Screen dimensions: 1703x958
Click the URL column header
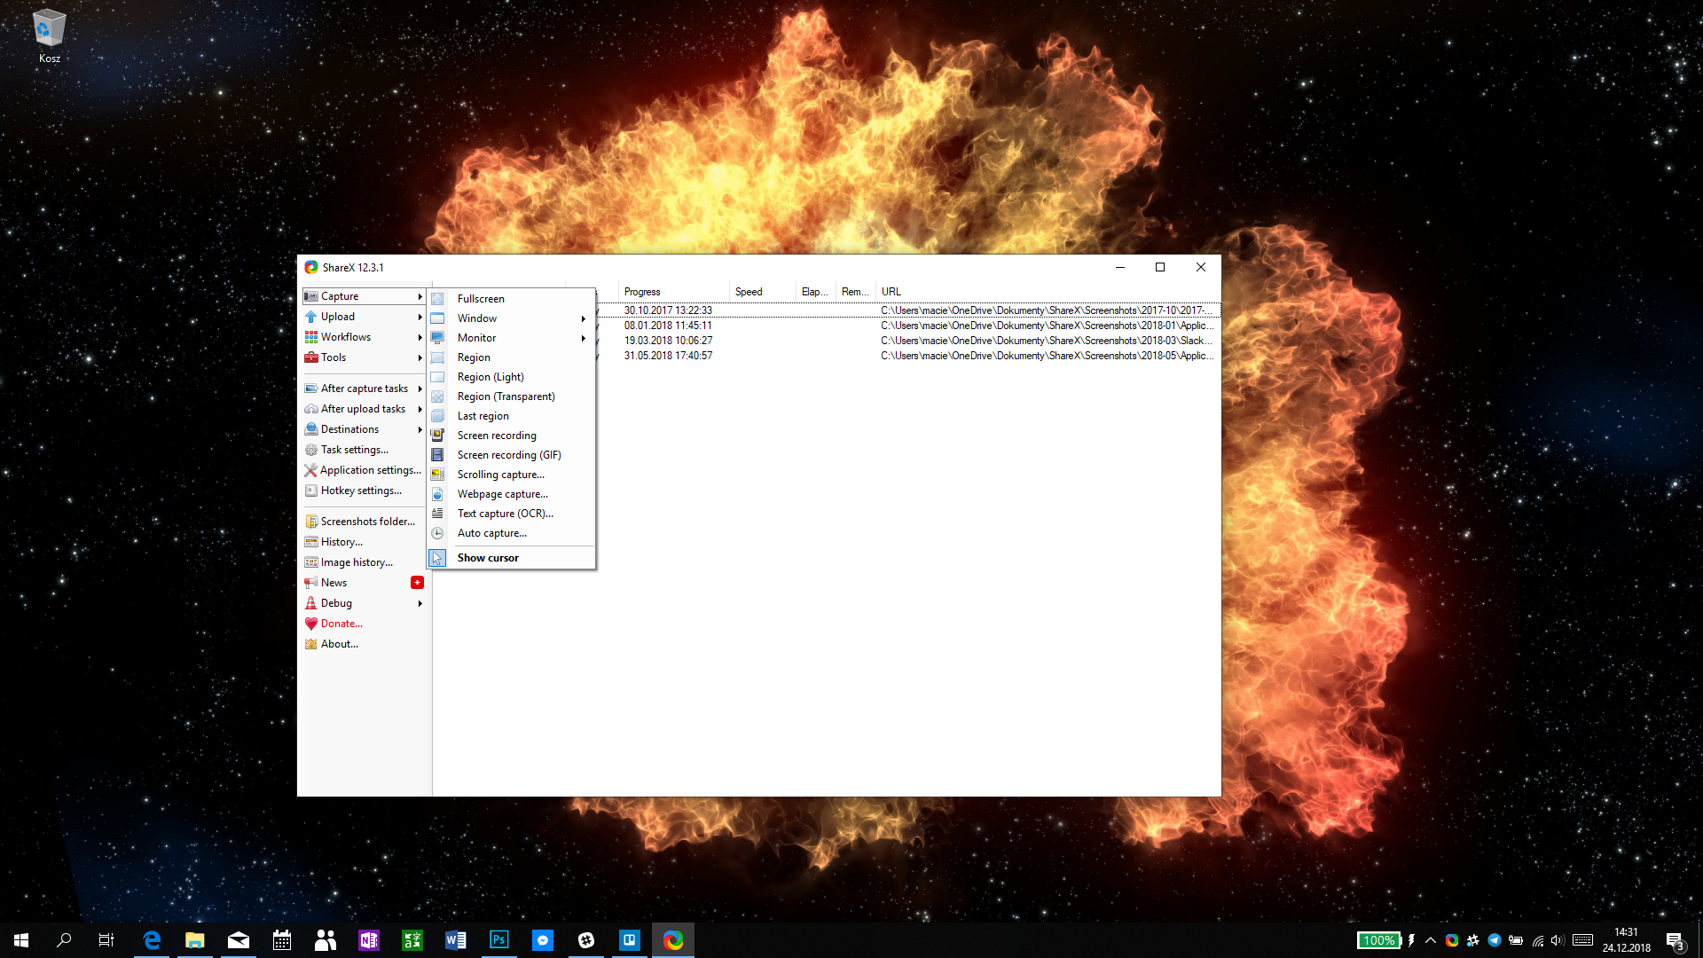click(x=1047, y=292)
